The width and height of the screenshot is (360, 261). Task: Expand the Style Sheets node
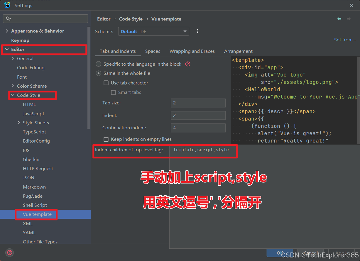click(18, 123)
